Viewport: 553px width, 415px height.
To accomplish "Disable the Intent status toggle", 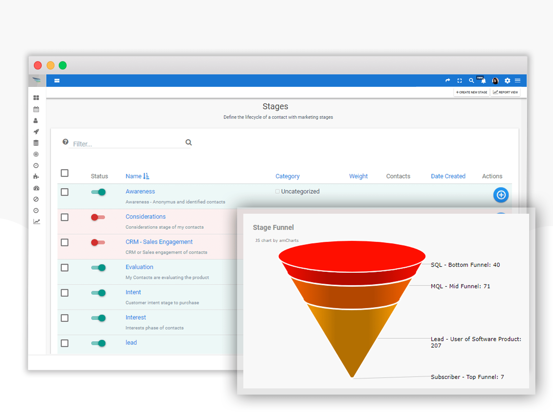I will 98,293.
